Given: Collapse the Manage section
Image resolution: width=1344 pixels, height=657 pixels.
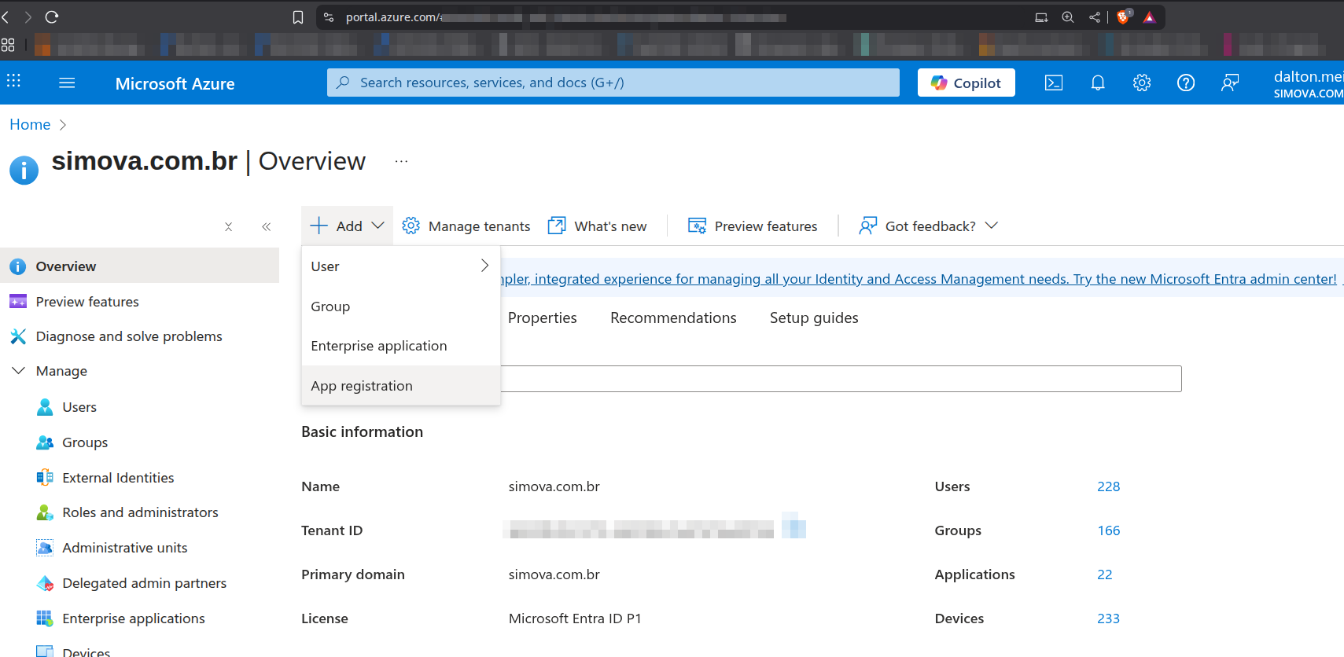Looking at the screenshot, I should pos(19,371).
